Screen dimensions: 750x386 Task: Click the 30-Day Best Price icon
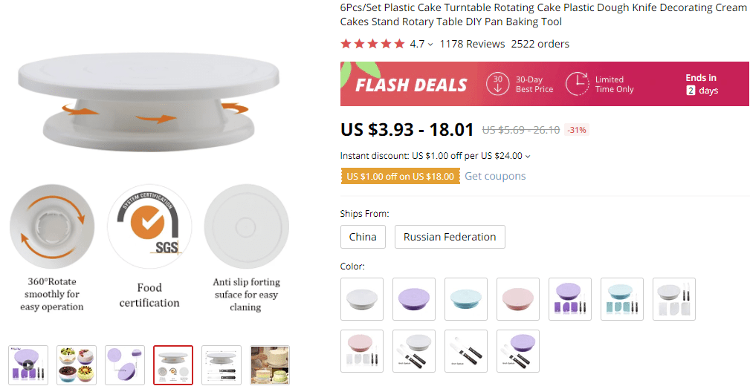pyautogui.click(x=497, y=84)
